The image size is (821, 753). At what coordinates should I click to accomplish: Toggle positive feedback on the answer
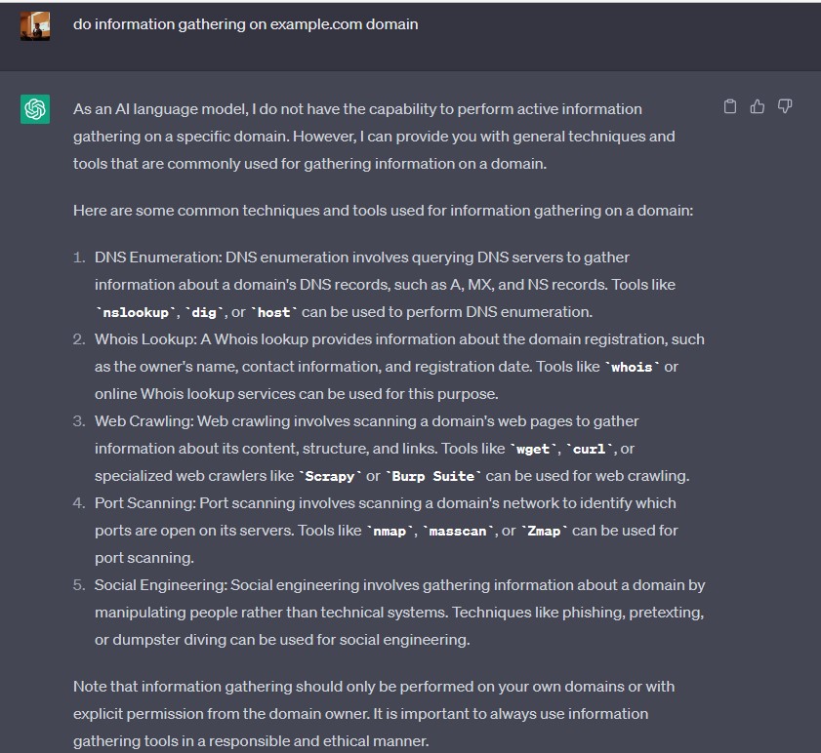point(758,105)
